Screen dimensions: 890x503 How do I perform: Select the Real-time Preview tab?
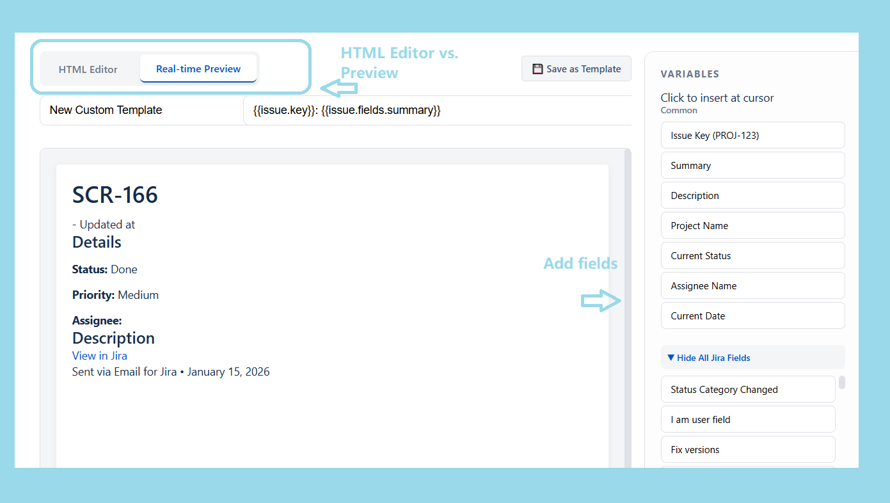[x=198, y=68]
